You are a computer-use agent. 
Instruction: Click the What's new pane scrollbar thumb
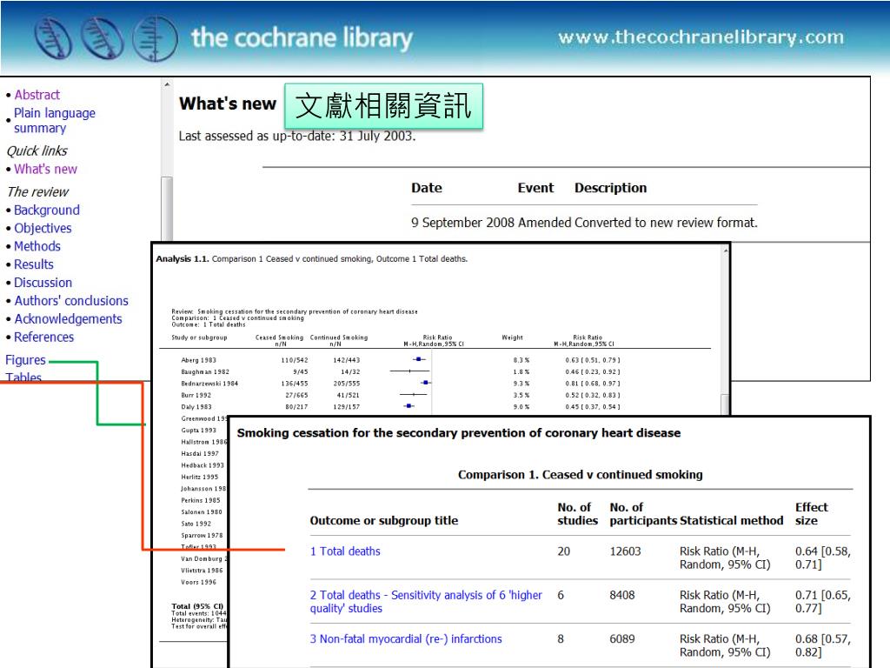[167, 209]
